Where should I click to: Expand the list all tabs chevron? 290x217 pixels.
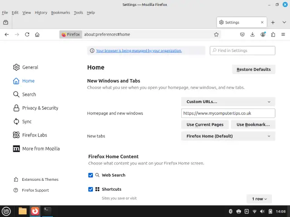[x=284, y=22]
